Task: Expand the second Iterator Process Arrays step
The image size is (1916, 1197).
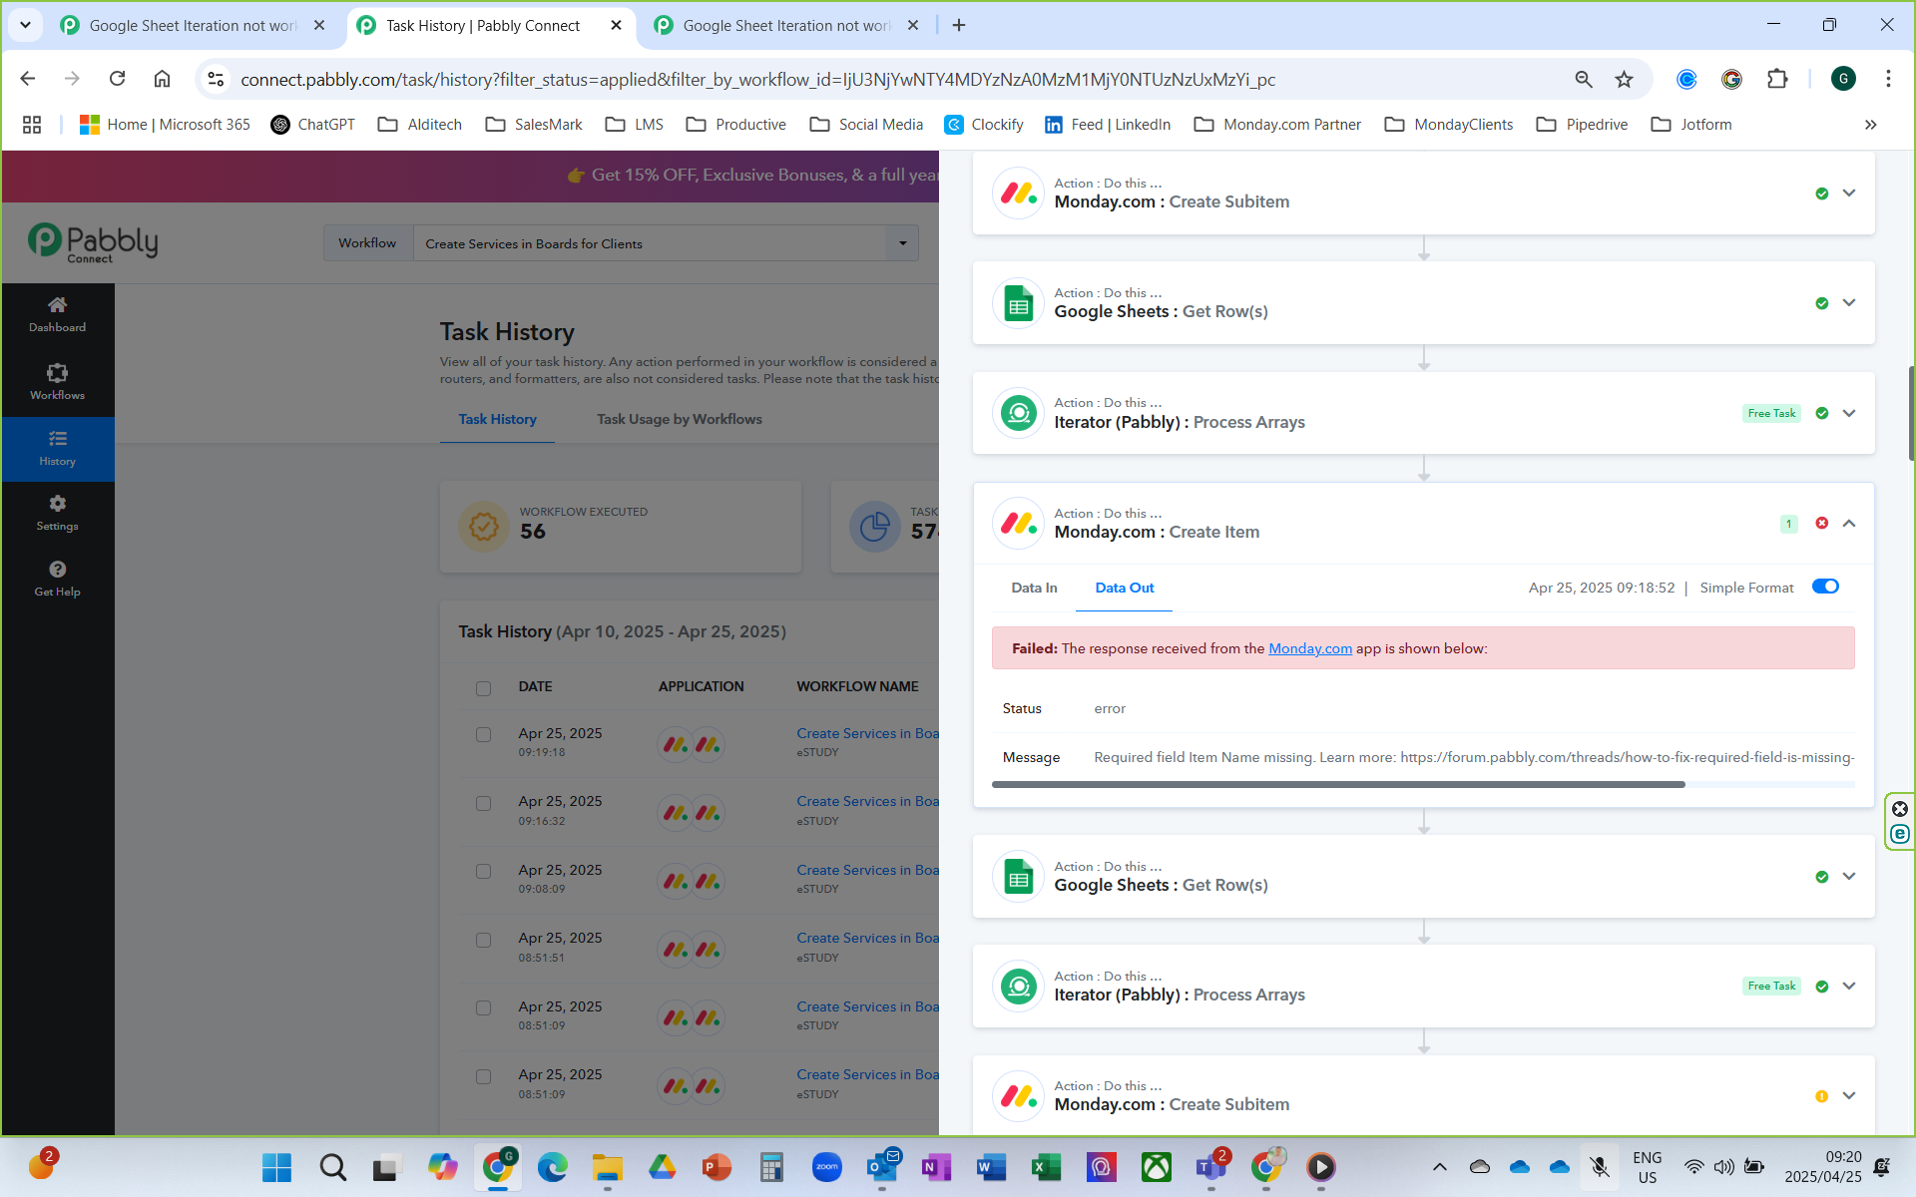Action: coord(1849,987)
